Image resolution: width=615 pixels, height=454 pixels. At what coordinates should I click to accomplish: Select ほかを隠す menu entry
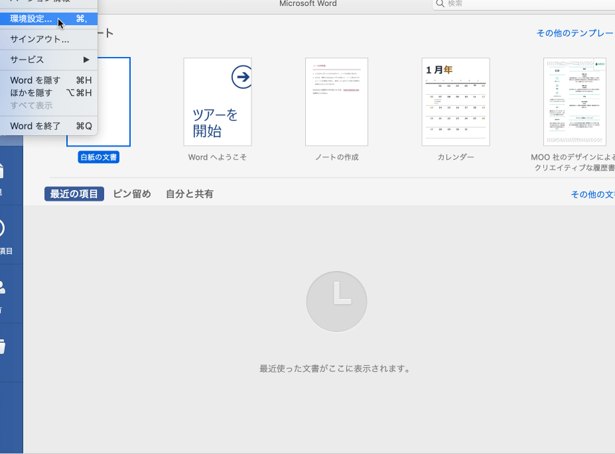click(x=48, y=93)
